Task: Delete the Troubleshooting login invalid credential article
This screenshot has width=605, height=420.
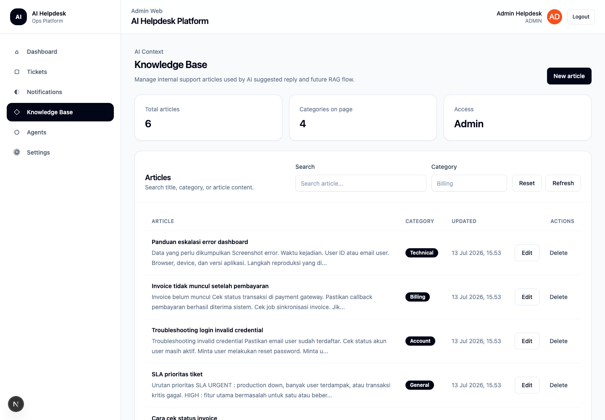Action: (x=558, y=341)
